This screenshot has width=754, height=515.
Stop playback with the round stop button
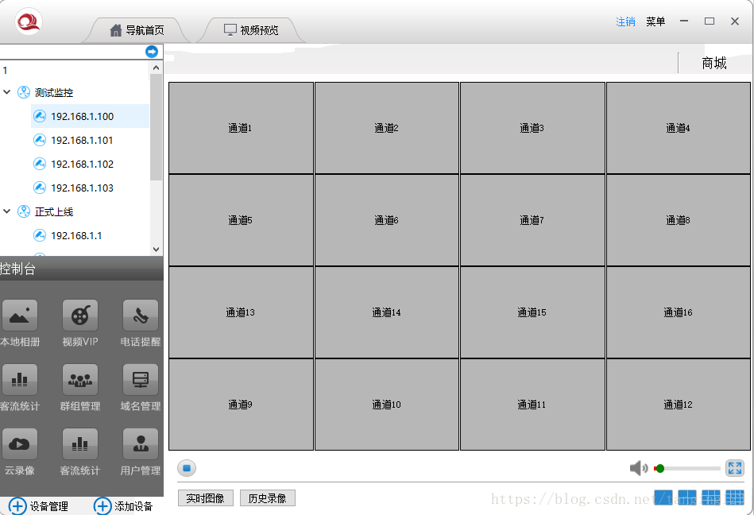[187, 468]
